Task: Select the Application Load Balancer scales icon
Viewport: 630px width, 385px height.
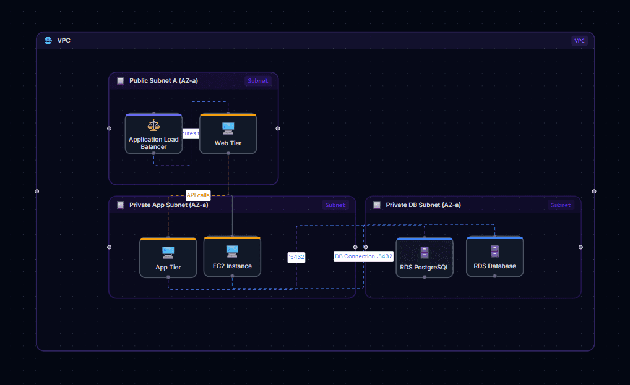Action: tap(153, 125)
